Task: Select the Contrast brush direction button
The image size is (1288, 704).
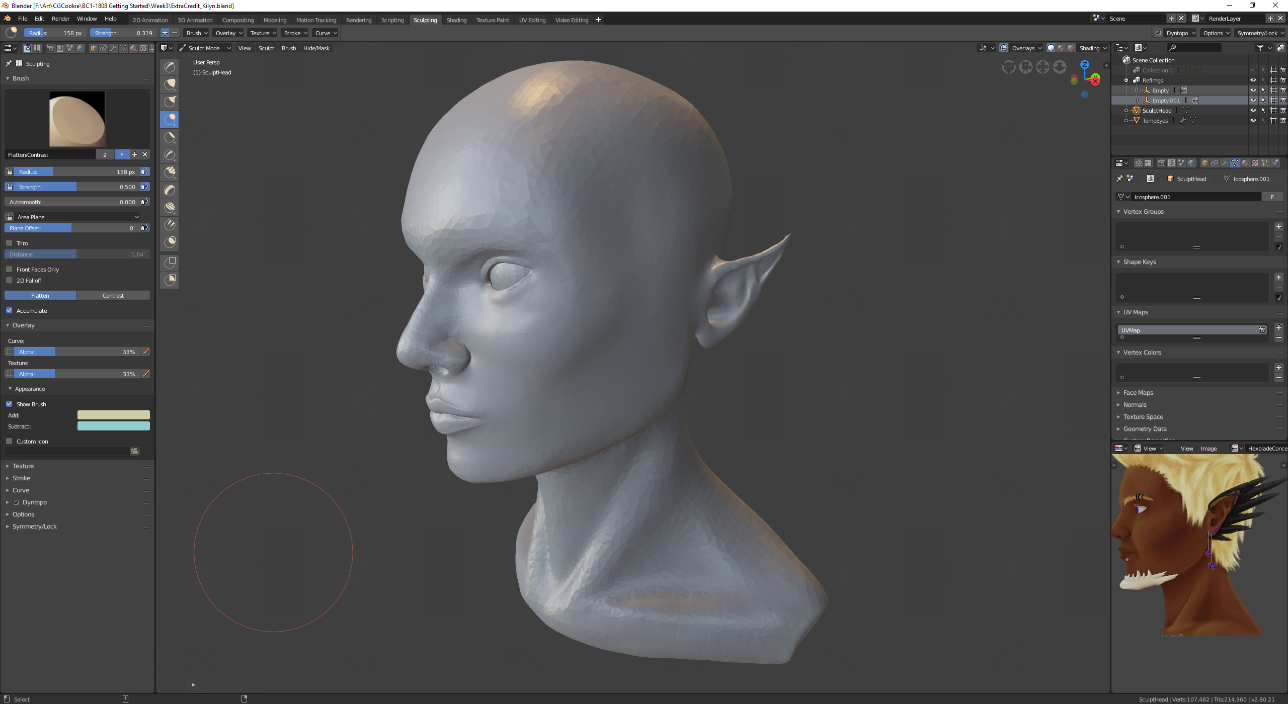Action: click(113, 295)
